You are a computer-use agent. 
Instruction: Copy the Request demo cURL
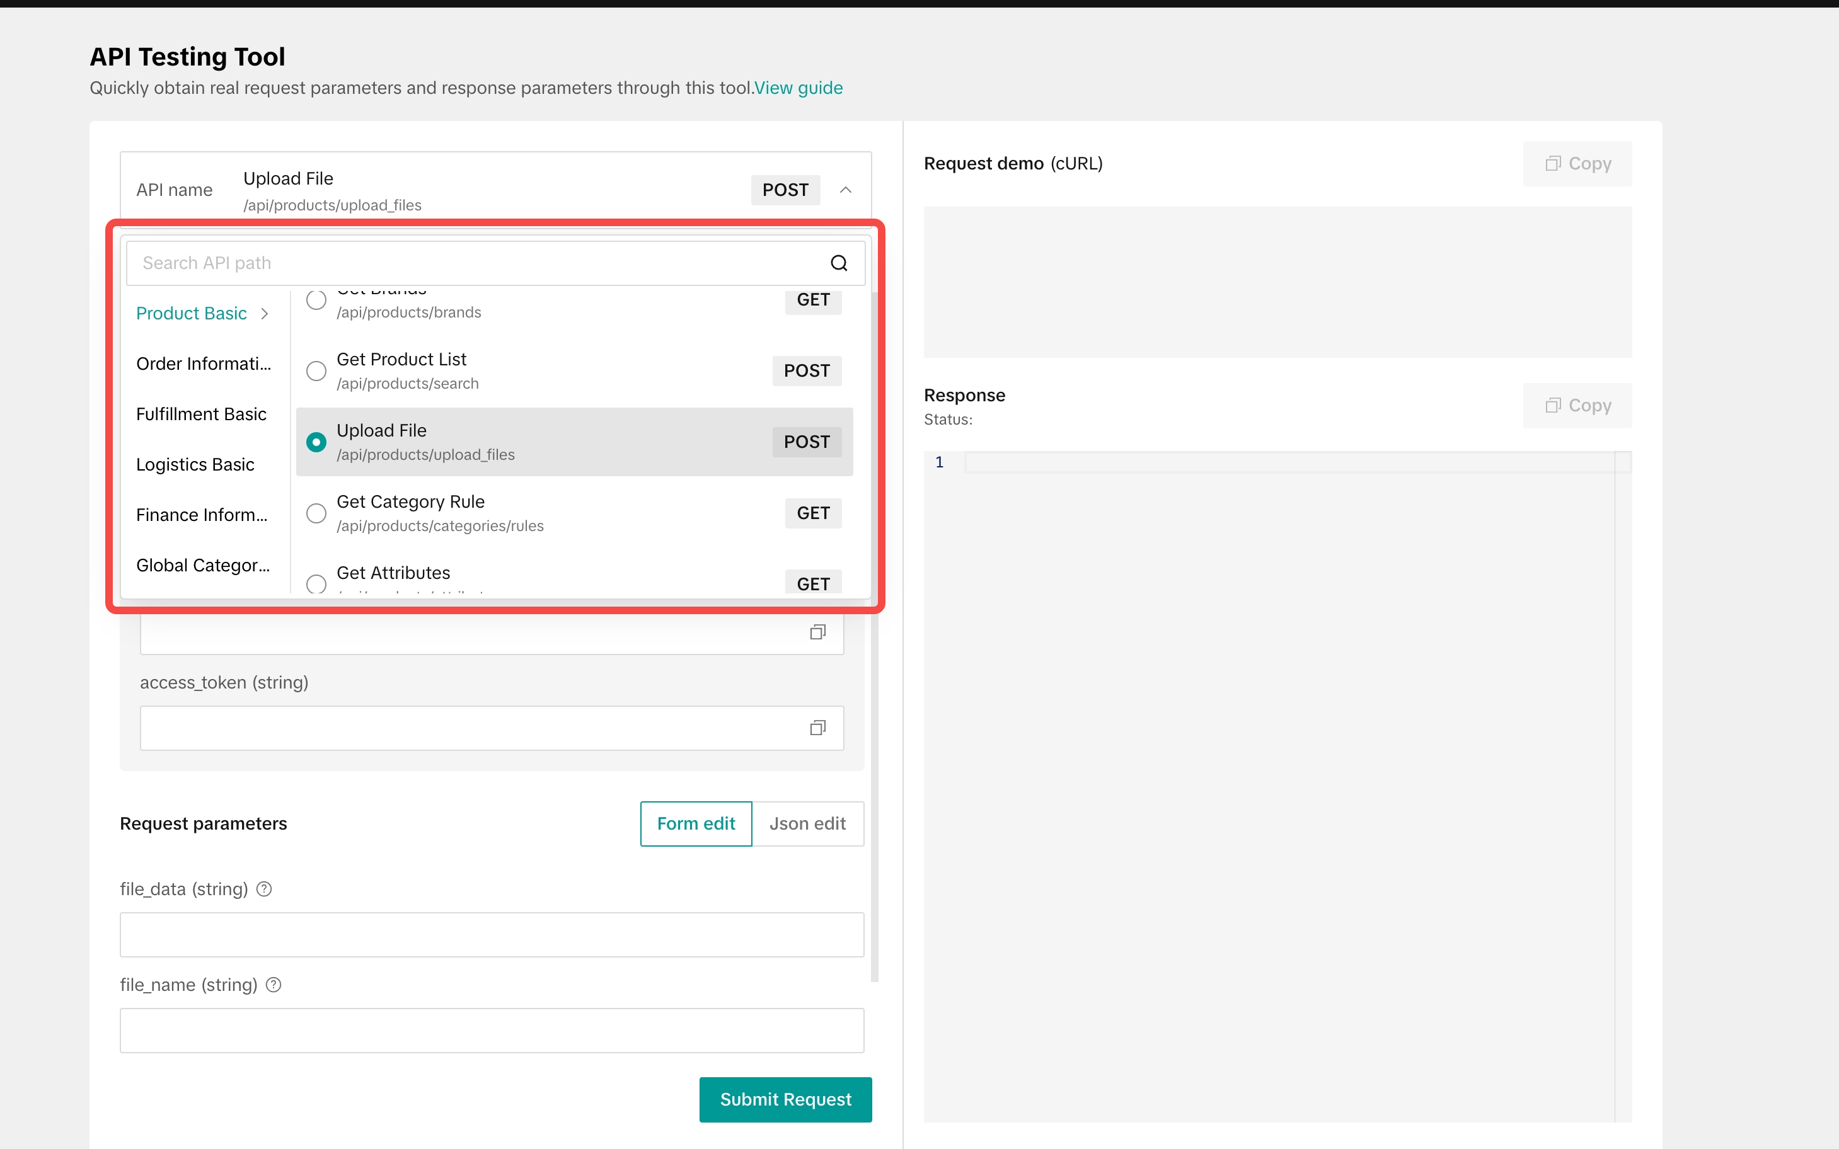(1577, 163)
